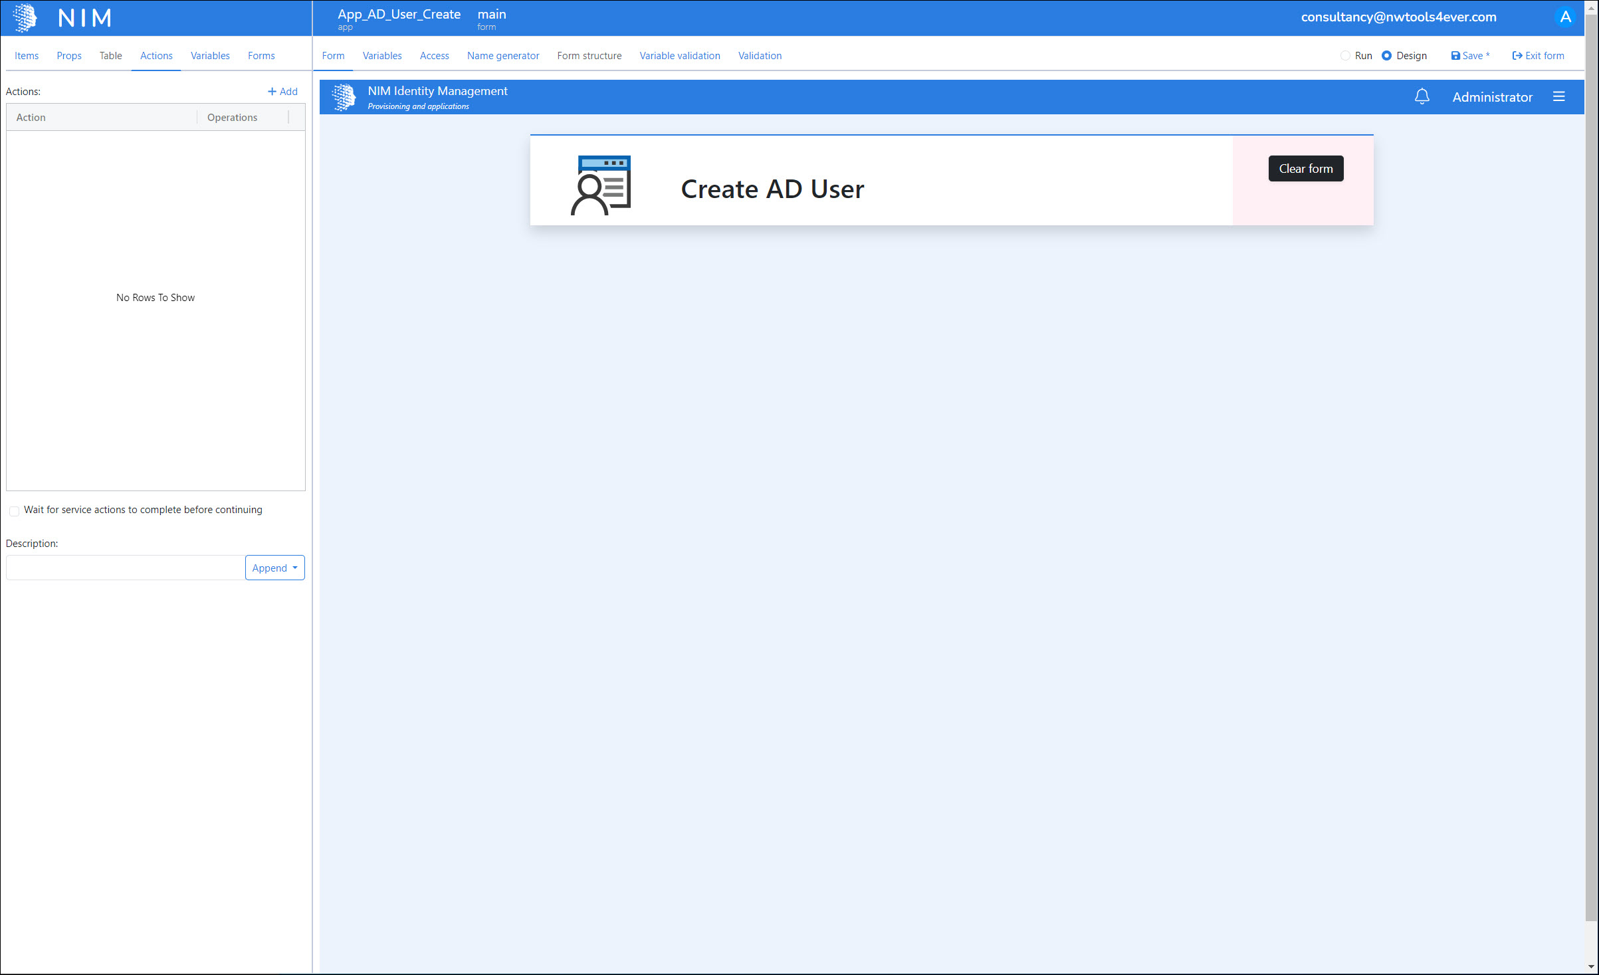Click the NIM Identity Management logo icon

tap(344, 97)
